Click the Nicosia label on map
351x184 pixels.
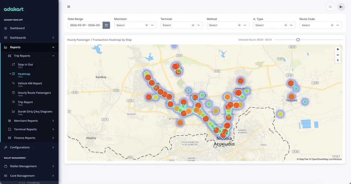click(224, 138)
